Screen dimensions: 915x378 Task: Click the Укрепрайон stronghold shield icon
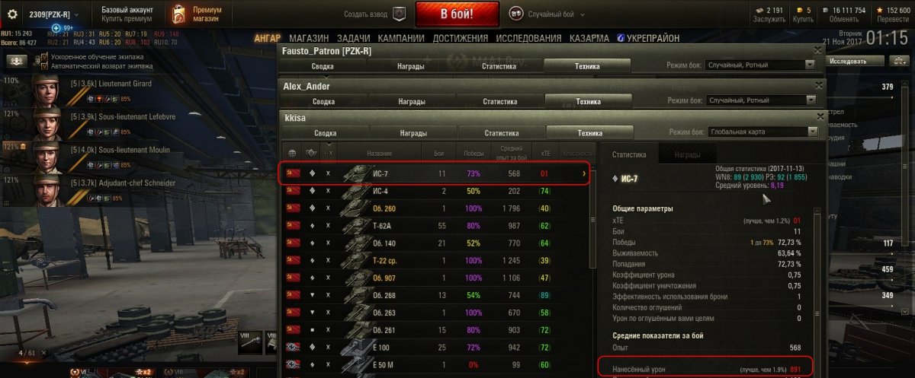[621, 38]
